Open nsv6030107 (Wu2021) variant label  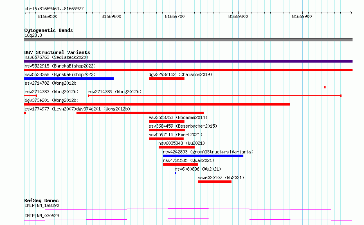point(221,178)
